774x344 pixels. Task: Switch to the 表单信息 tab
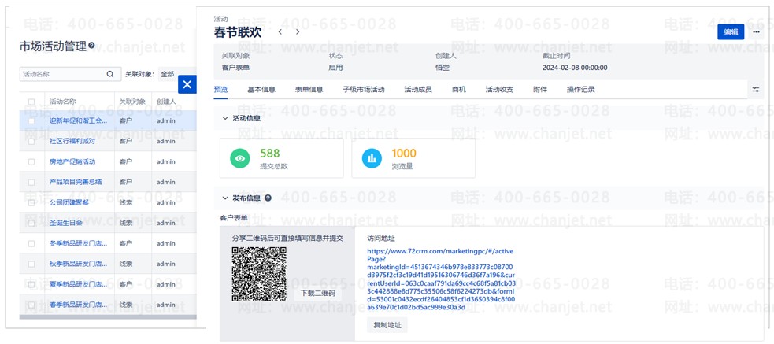click(309, 89)
